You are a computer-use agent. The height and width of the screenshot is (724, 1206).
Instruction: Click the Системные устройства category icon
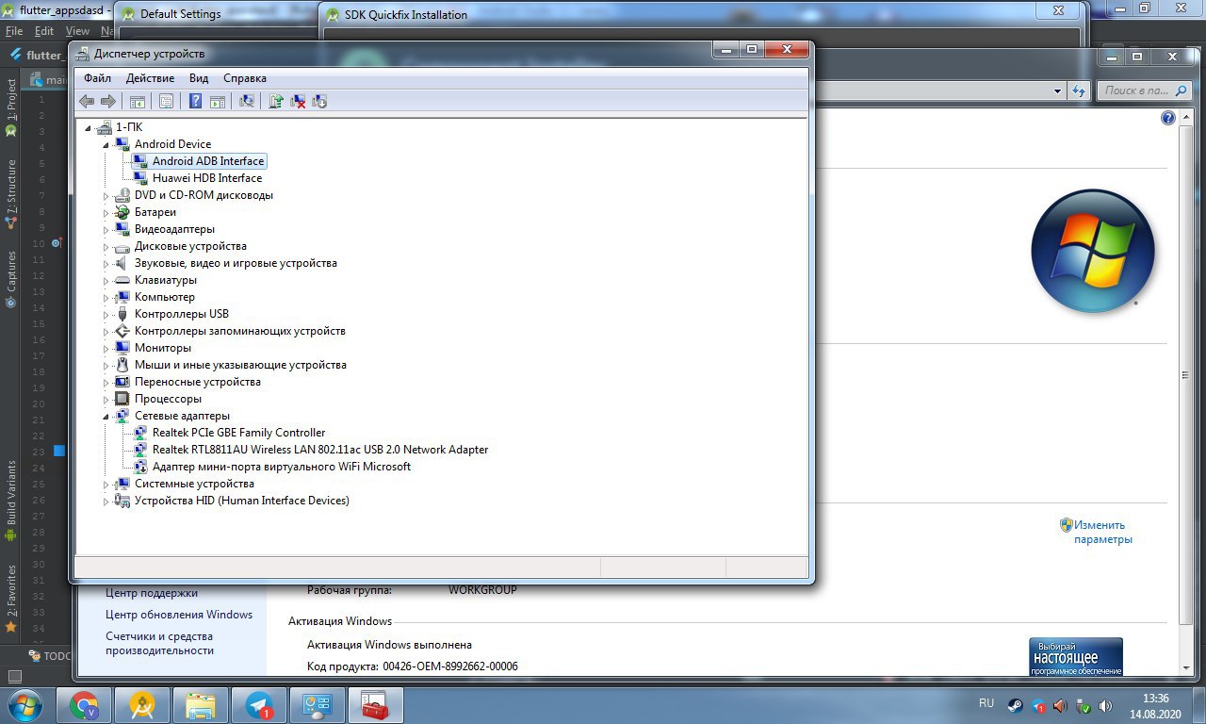point(122,484)
